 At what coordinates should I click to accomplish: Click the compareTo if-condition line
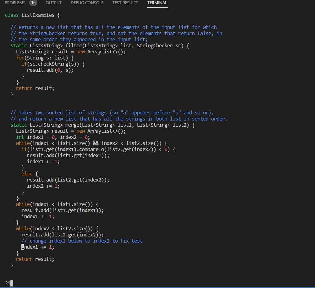click(98, 149)
